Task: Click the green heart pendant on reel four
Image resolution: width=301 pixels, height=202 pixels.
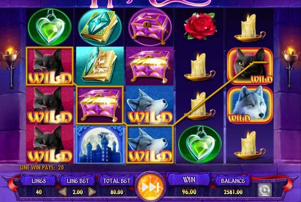Action: 200,144
